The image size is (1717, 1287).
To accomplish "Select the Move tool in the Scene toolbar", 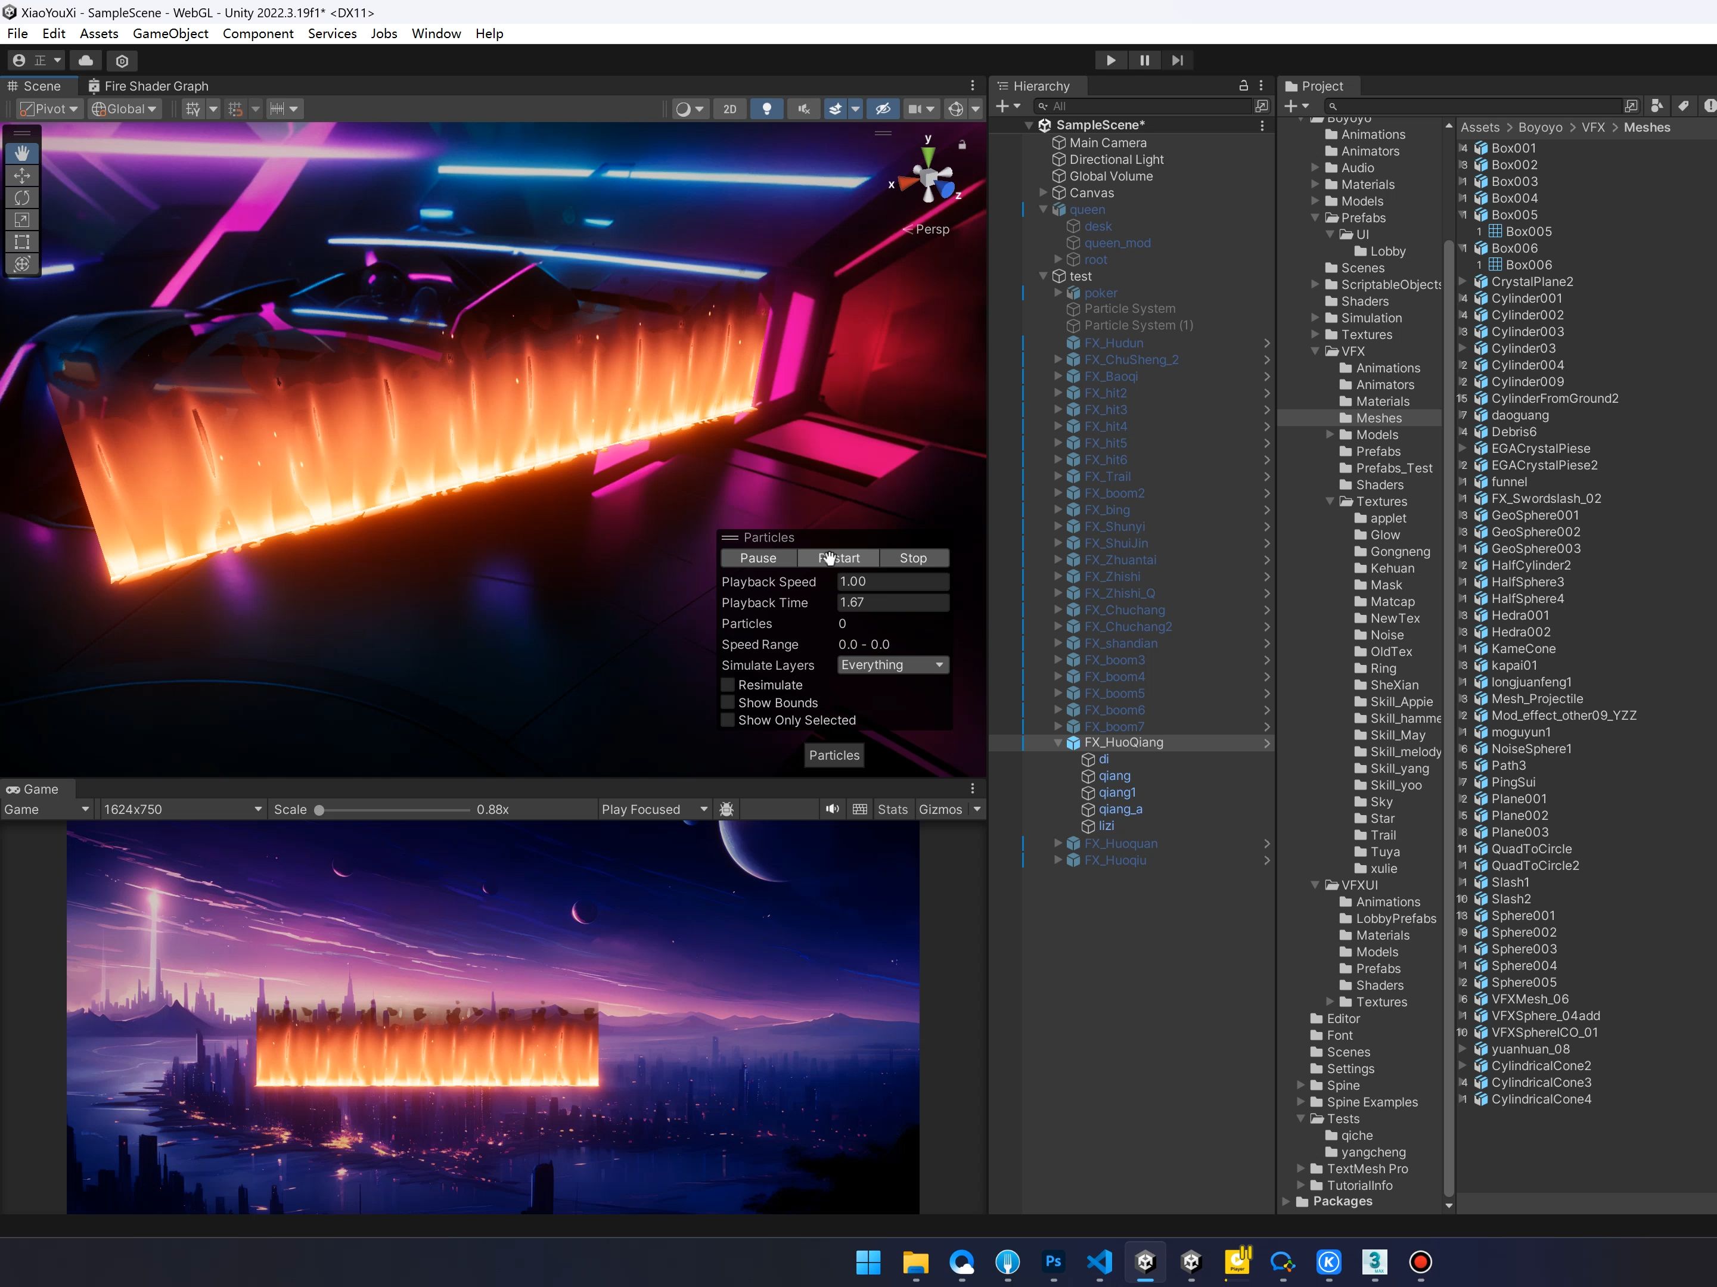I will coord(21,175).
